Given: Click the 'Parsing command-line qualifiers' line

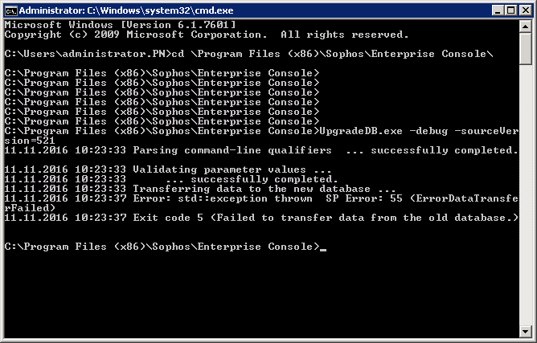Looking at the screenshot, I should pyautogui.click(x=261, y=150).
